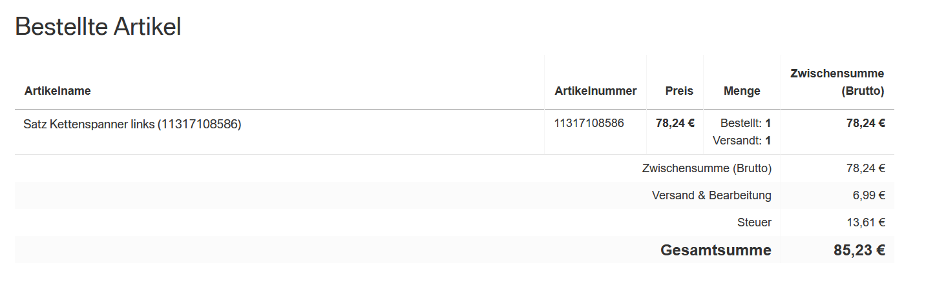Select the Artikelname column header

pyautogui.click(x=58, y=91)
